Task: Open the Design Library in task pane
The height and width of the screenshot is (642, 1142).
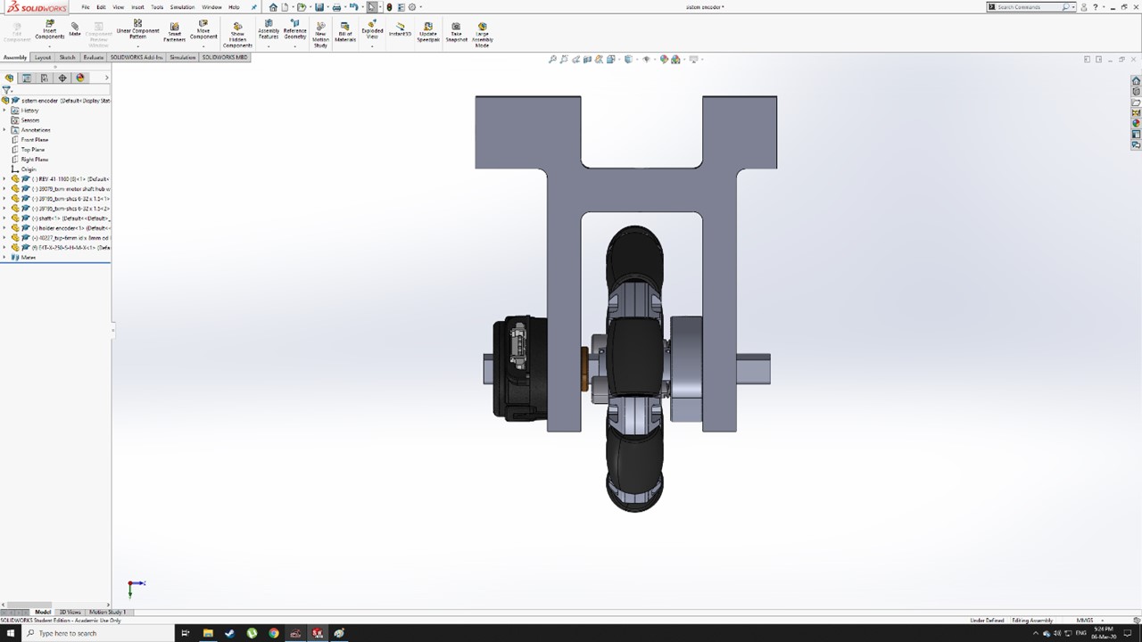Action: (x=1136, y=92)
